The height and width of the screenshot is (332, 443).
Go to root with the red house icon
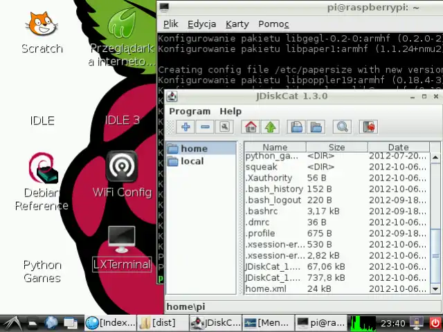[x=251, y=127]
